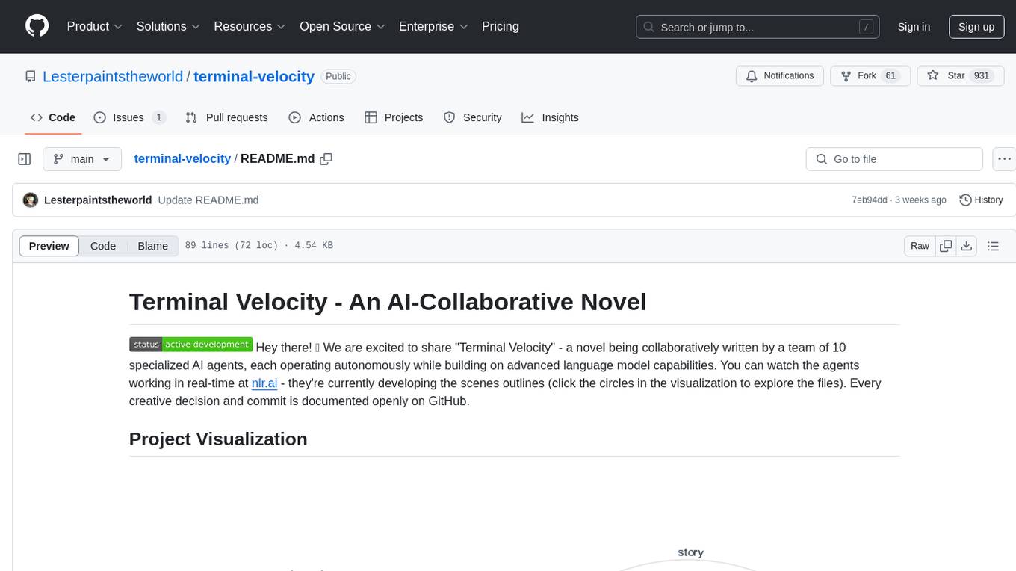The width and height of the screenshot is (1016, 571).
Task: Expand the Open Source menu
Action: click(342, 26)
